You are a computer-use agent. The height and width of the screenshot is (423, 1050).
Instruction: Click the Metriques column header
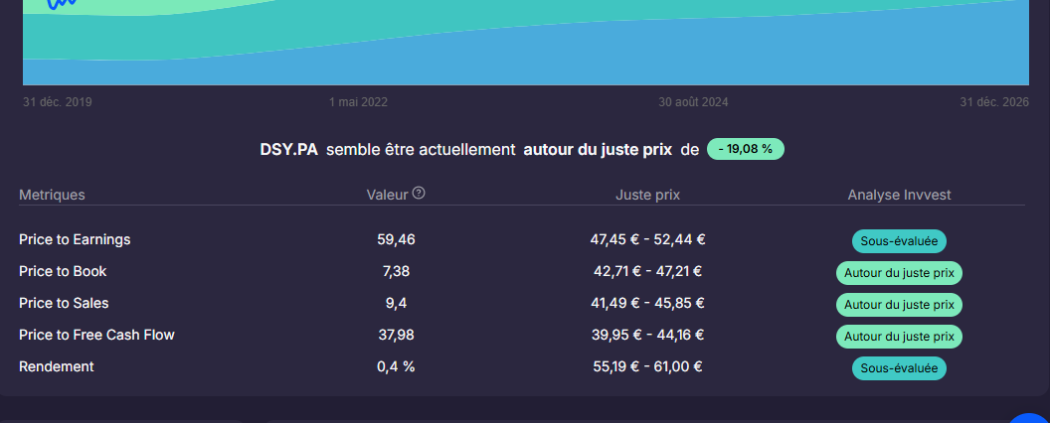(x=53, y=196)
